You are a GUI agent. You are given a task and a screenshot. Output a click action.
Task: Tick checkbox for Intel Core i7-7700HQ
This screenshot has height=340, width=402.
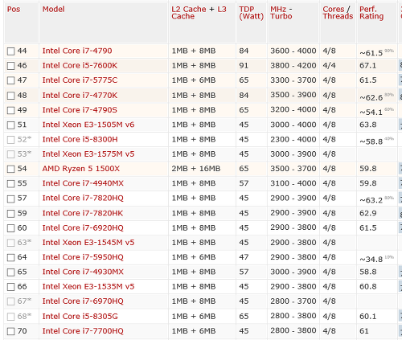tap(10, 331)
